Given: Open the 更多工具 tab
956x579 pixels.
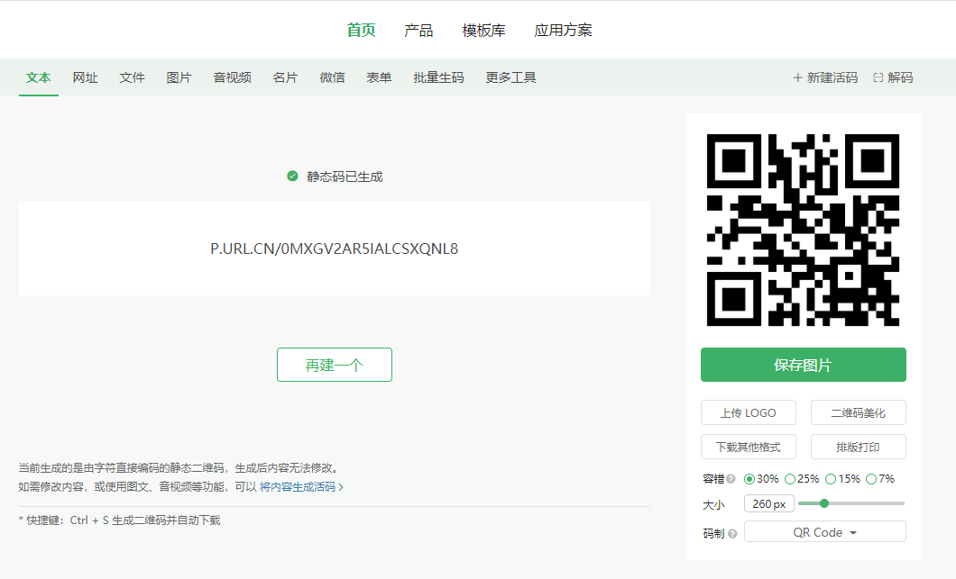Looking at the screenshot, I should coord(511,78).
